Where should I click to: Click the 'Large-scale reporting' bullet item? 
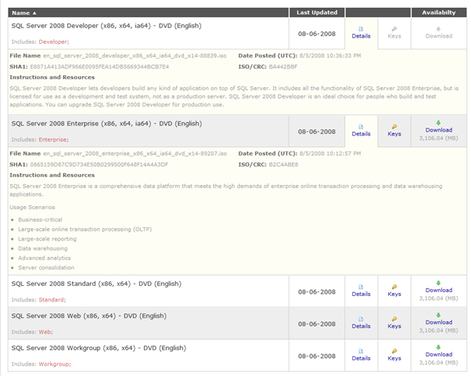[x=47, y=239]
